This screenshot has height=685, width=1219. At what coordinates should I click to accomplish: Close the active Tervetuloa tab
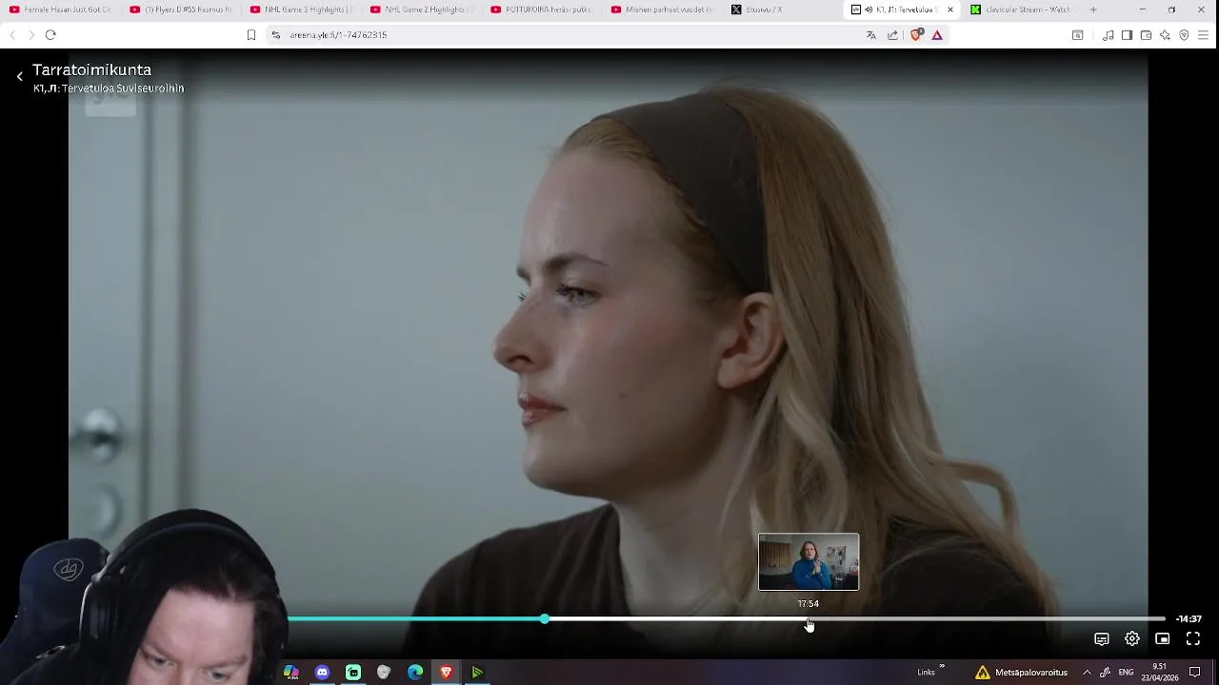[949, 10]
